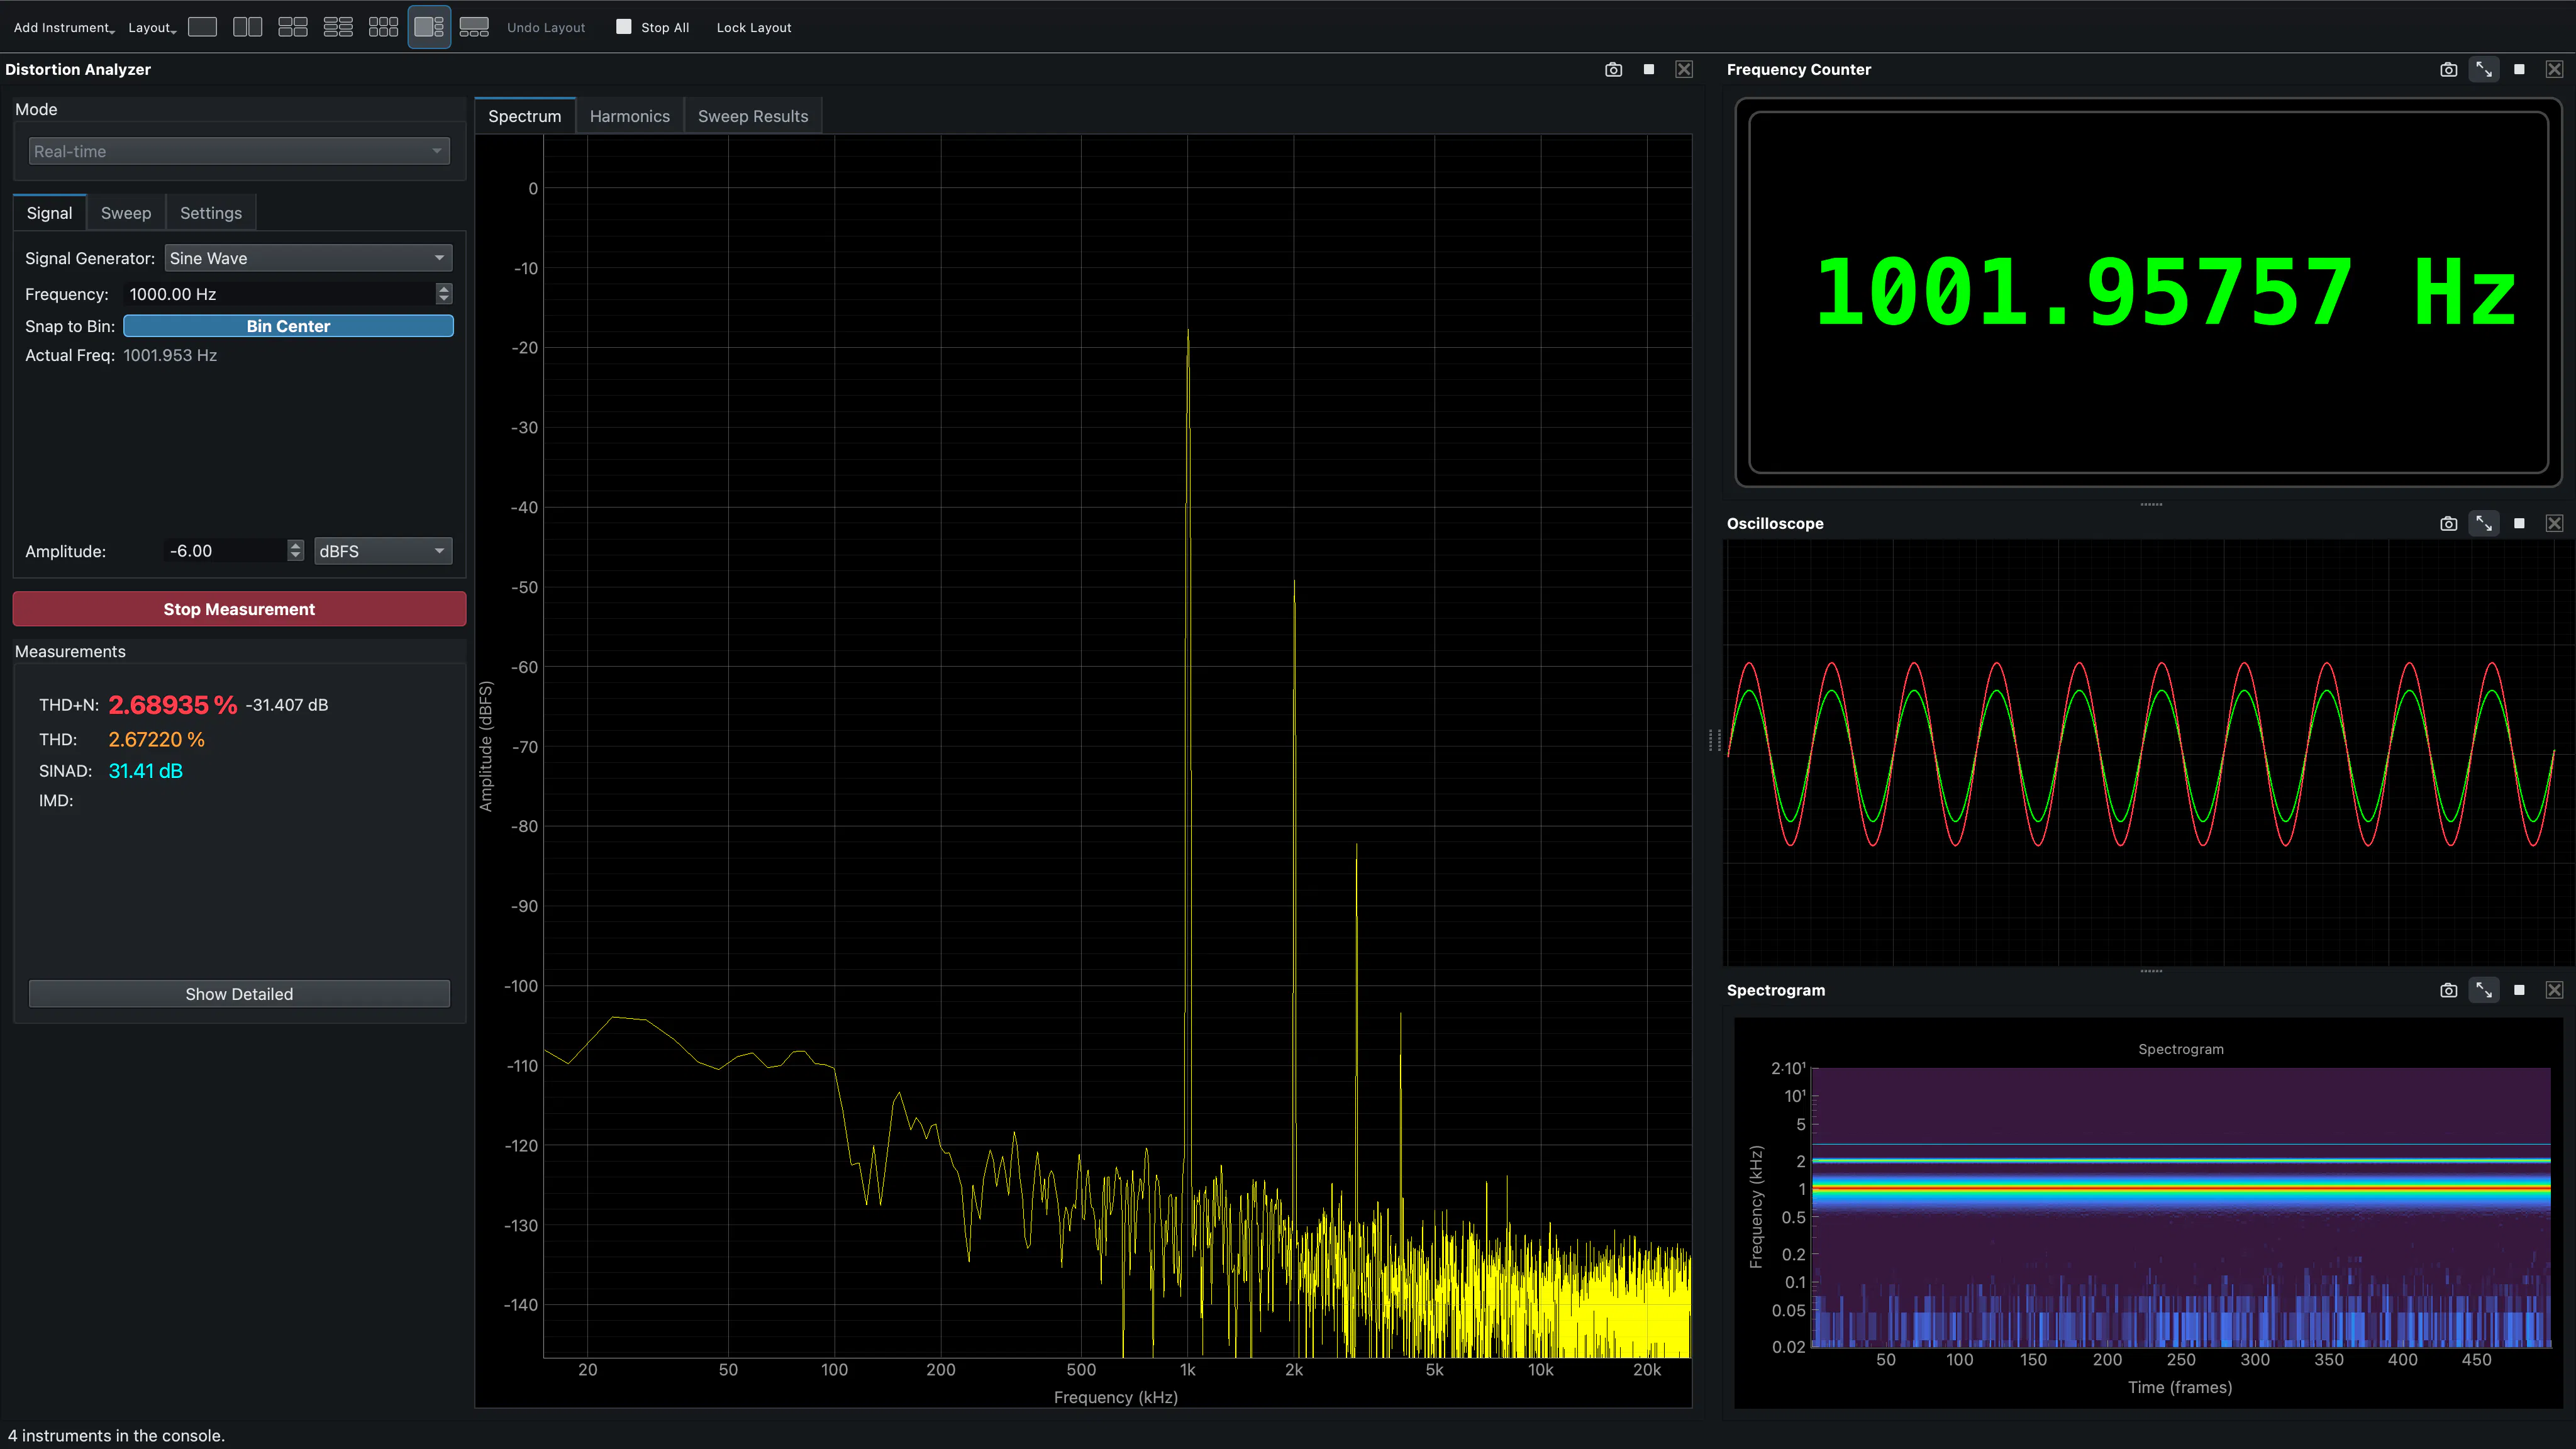Image resolution: width=2576 pixels, height=1449 pixels.
Task: Switch to the Signal tab
Action: (49, 213)
